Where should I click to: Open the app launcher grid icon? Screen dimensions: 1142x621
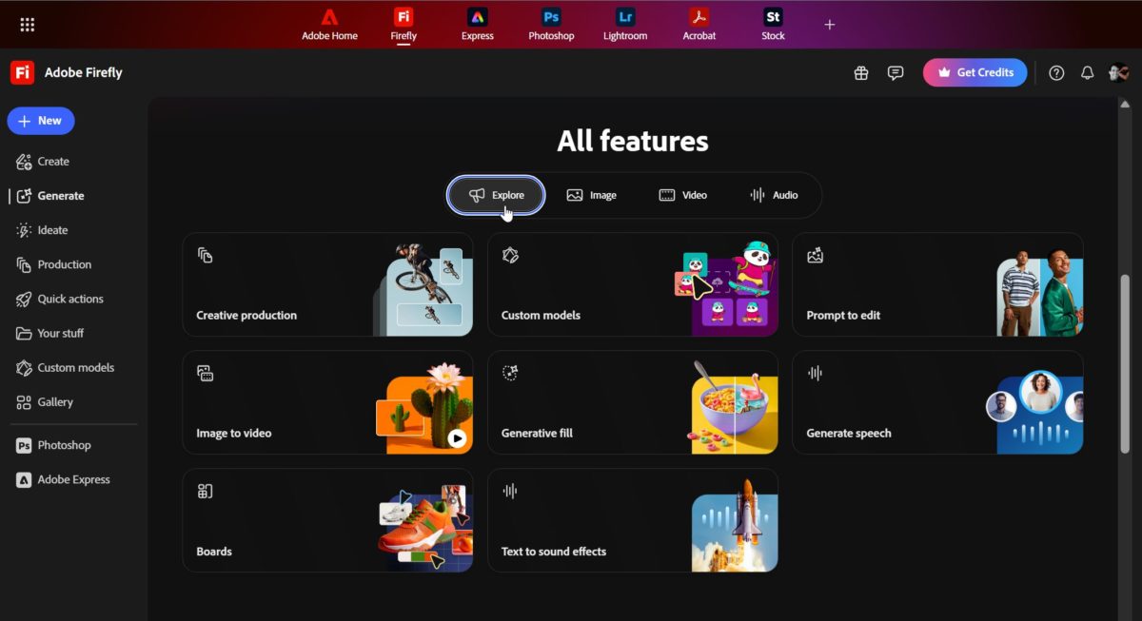[27, 24]
